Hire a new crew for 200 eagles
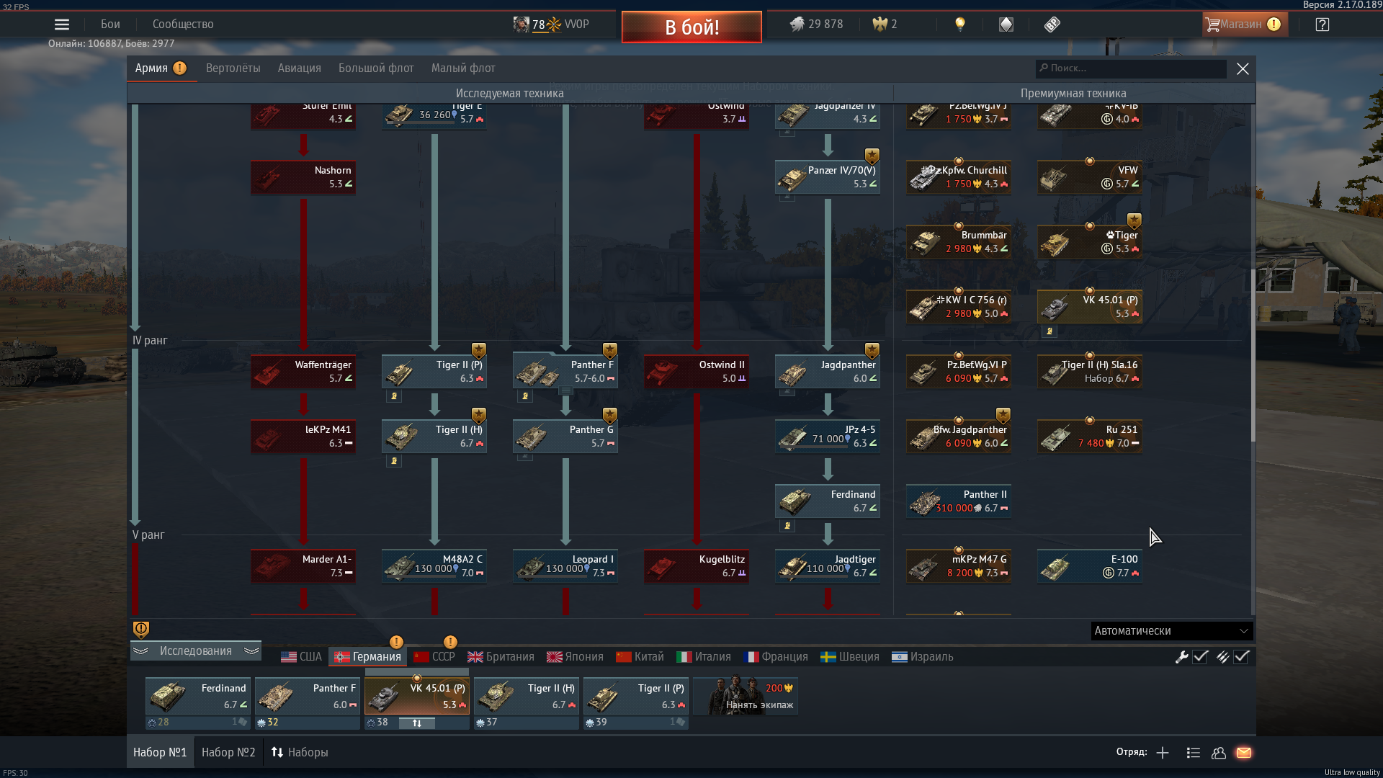Viewport: 1383px width, 778px height. coord(746,696)
